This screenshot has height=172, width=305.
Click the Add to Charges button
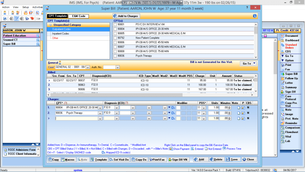(125, 16)
